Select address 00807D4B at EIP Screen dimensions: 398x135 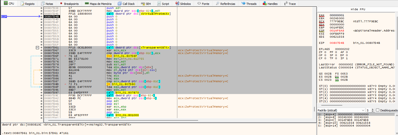pos(52,16)
